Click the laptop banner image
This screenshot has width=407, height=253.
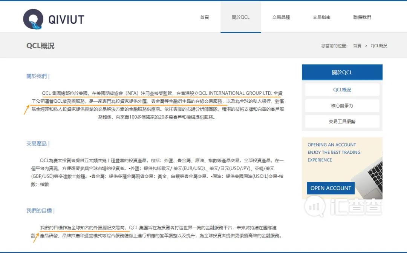(342, 168)
